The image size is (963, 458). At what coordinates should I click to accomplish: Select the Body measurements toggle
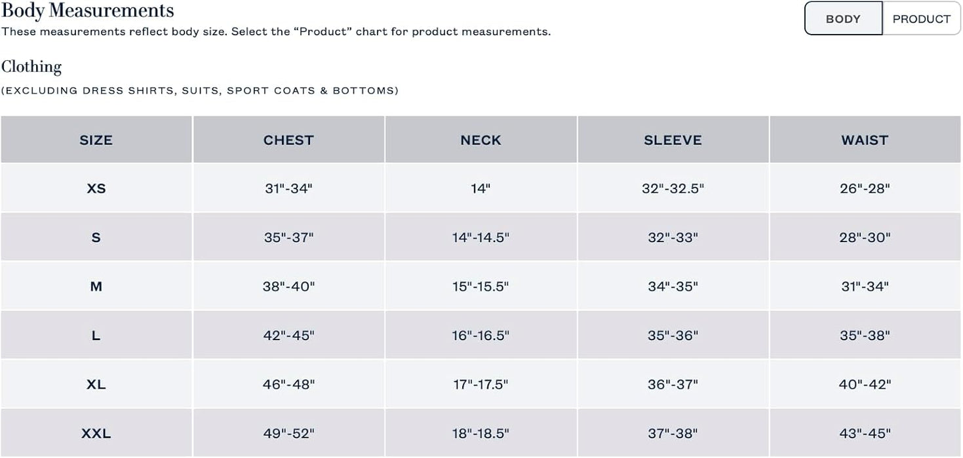pos(843,19)
